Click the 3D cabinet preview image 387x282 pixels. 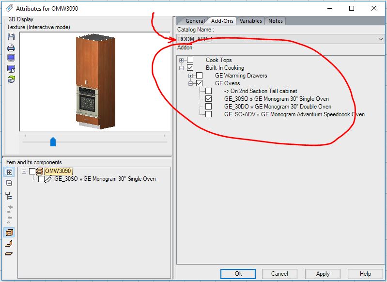(95, 81)
